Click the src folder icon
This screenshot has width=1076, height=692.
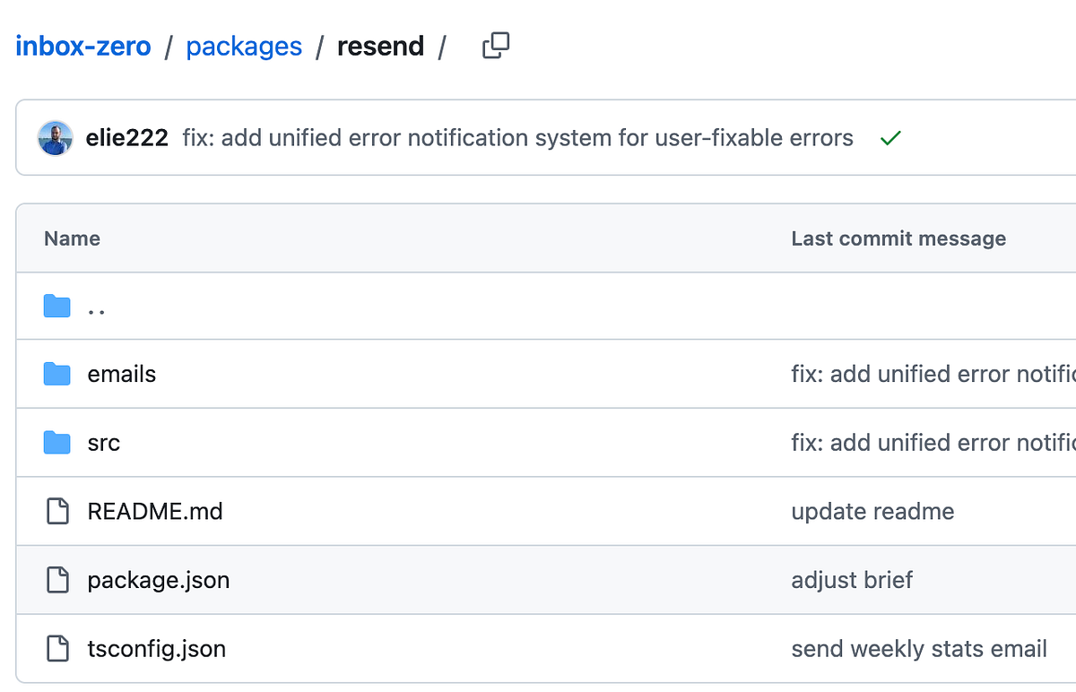pyautogui.click(x=56, y=443)
